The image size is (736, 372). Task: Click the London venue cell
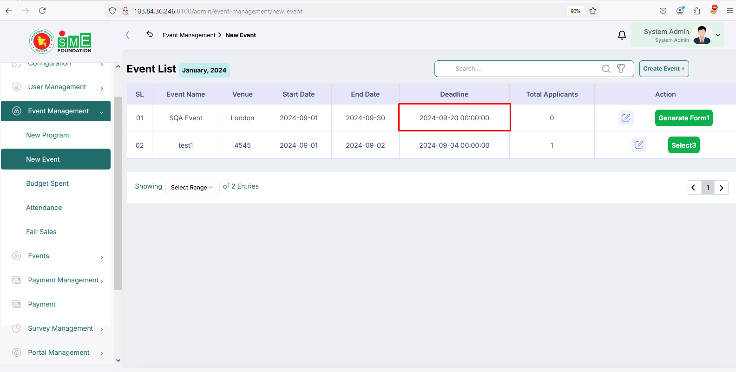pos(243,118)
